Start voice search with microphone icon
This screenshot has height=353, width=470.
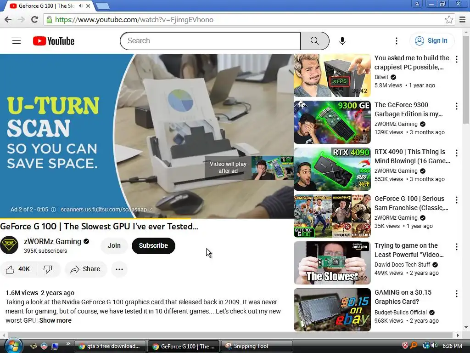(x=342, y=41)
